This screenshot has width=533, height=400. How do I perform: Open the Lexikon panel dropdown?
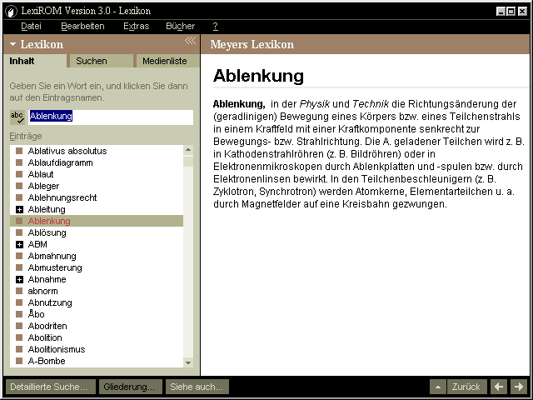[13, 44]
